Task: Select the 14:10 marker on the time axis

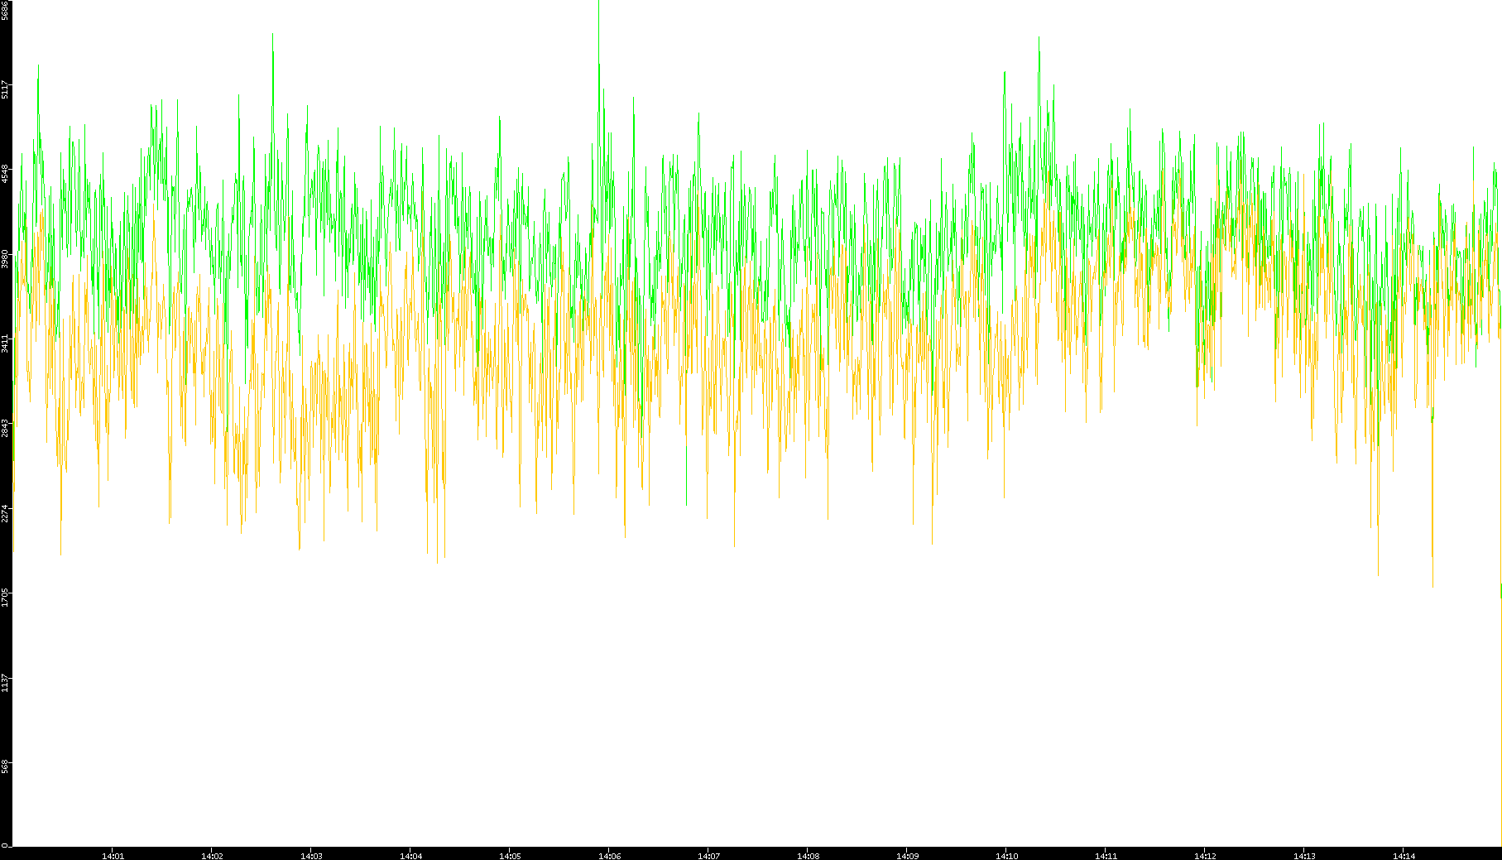Action: [x=1006, y=855]
